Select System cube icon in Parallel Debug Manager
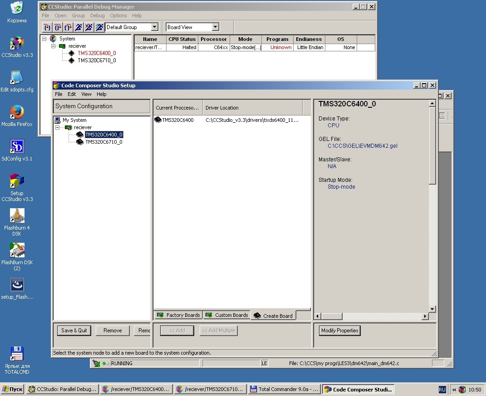This screenshot has width=486, height=396. click(x=53, y=39)
